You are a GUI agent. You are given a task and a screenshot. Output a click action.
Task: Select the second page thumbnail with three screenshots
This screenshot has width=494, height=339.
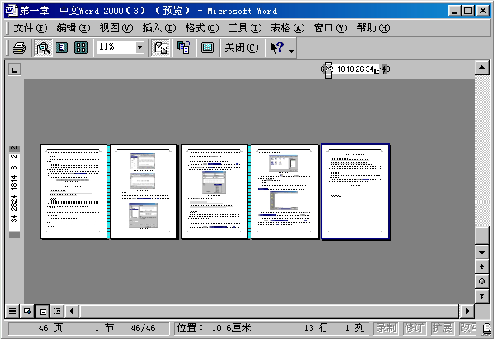[144, 191]
